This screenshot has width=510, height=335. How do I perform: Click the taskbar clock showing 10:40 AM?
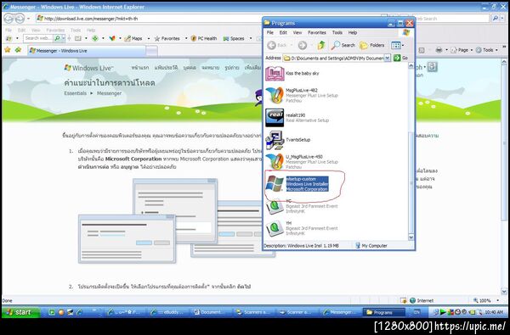[494, 312]
